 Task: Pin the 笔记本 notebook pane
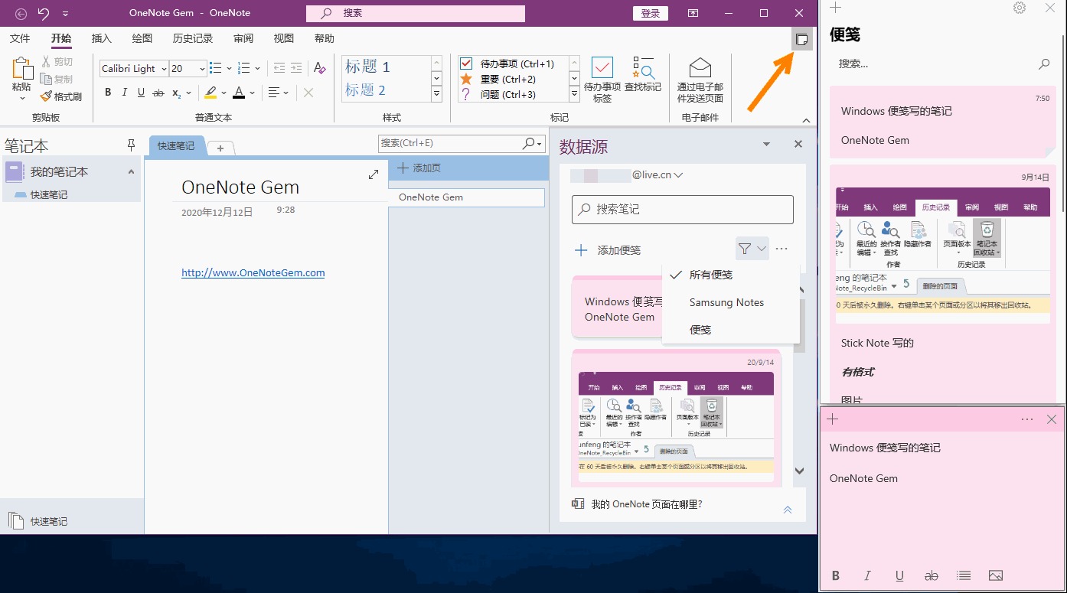[131, 145]
